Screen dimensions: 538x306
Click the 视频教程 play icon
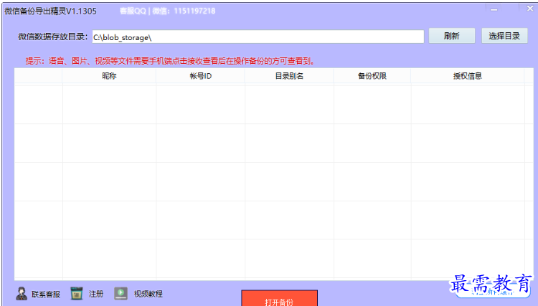pos(121,293)
